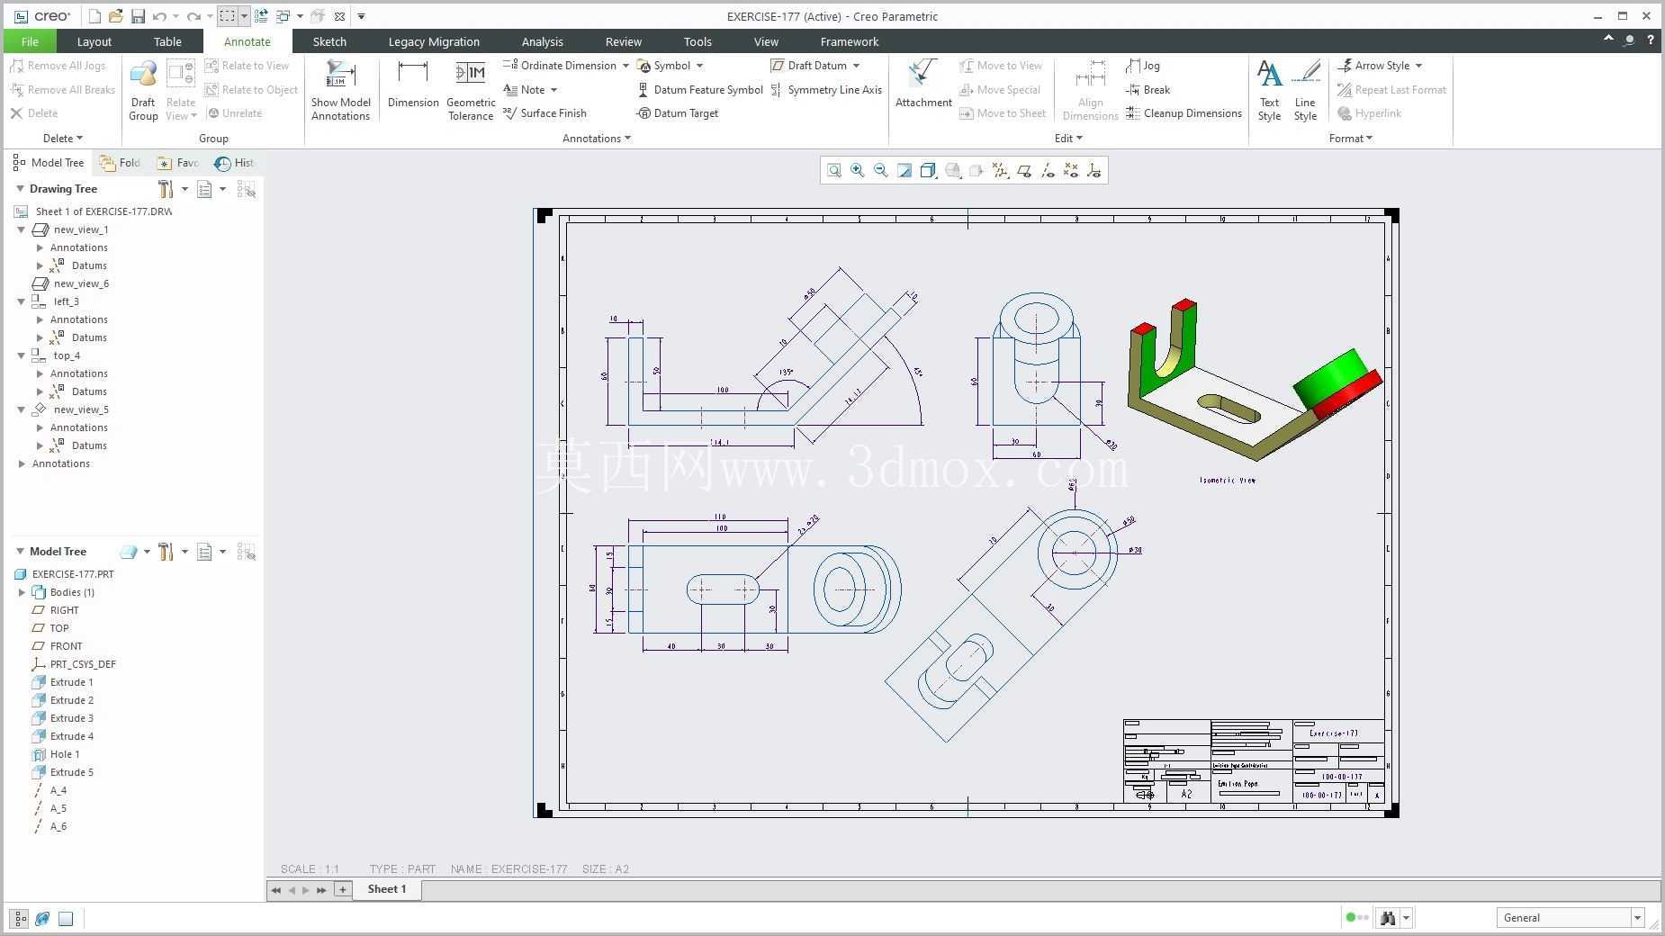Switch to the Table ribbon tab

(x=167, y=41)
